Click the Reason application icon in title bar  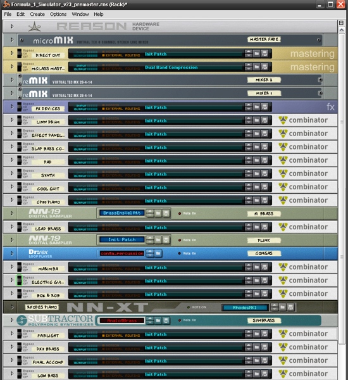pyautogui.click(x=6, y=4)
